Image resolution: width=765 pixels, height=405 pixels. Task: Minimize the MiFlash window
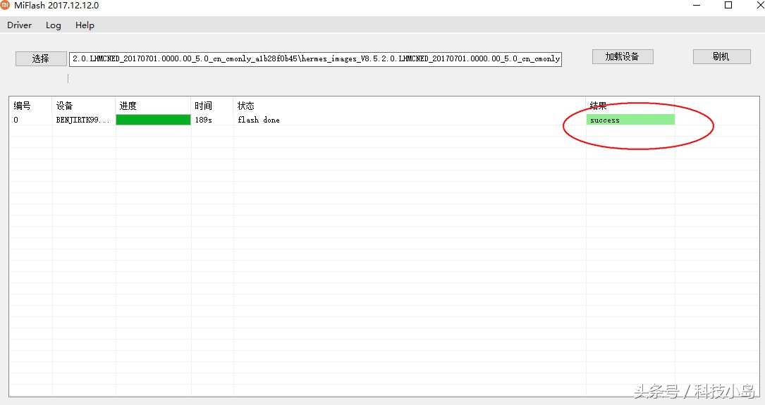(x=696, y=6)
